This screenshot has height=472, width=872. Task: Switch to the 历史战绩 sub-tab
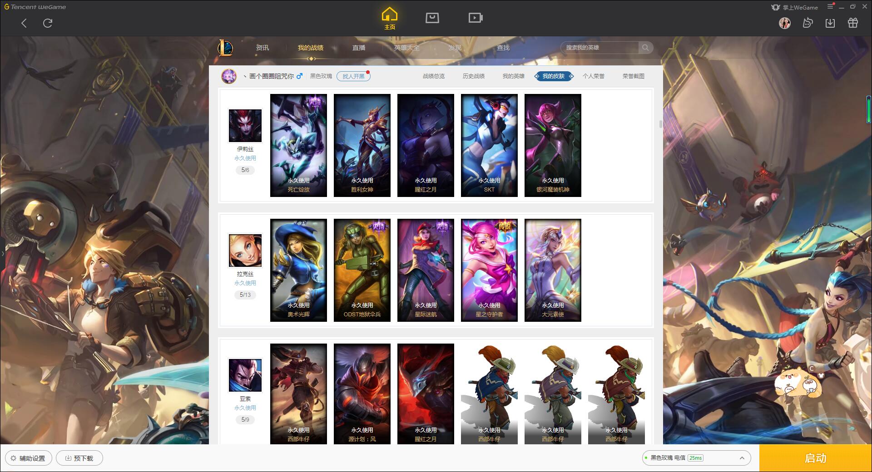coord(474,76)
